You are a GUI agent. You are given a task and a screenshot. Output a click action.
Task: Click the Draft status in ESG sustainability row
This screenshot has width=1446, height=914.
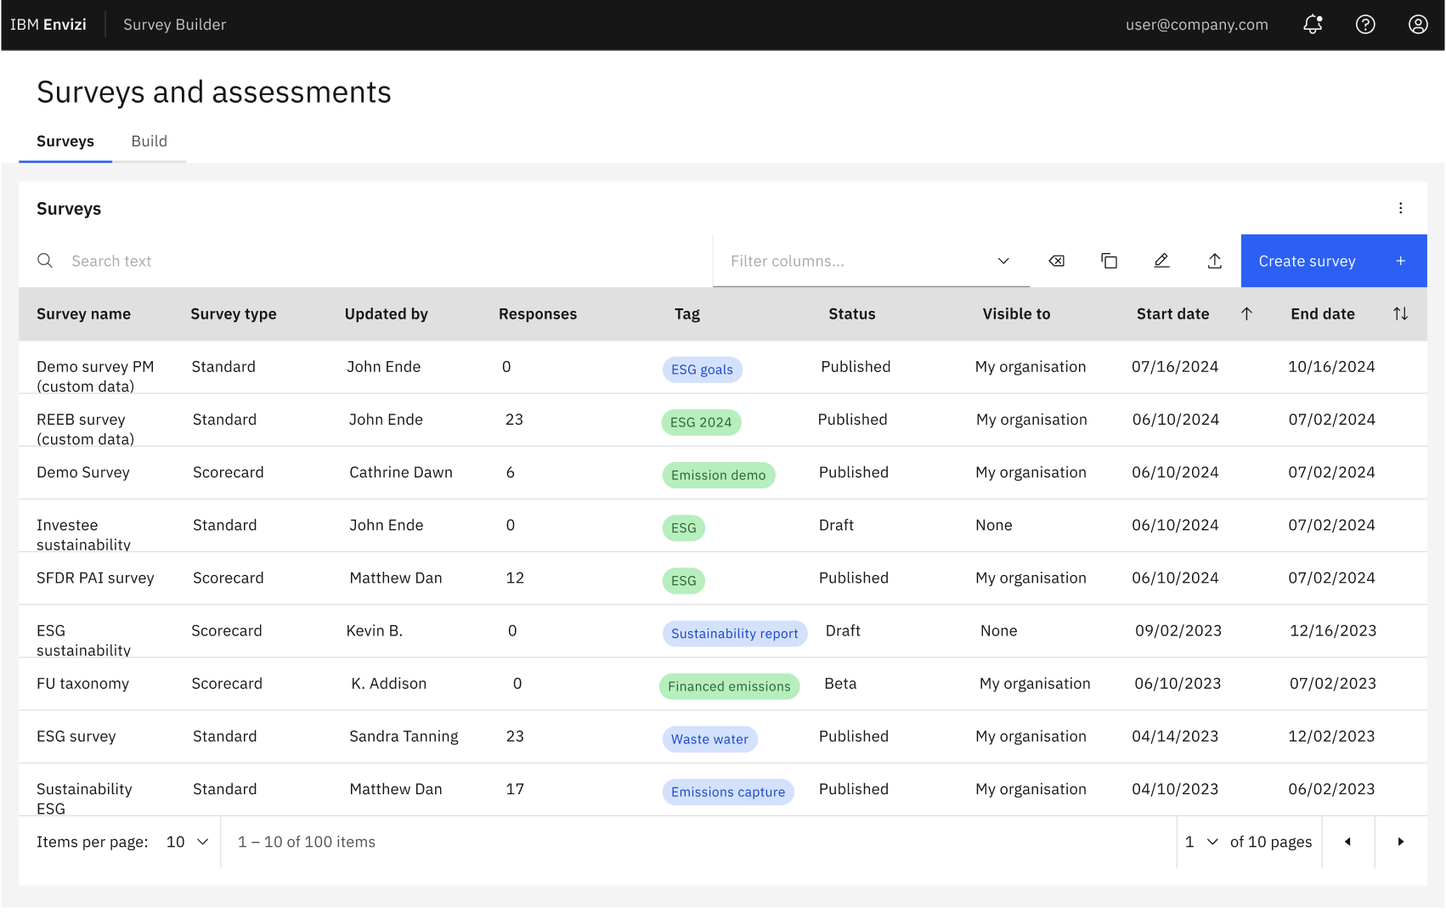point(843,630)
